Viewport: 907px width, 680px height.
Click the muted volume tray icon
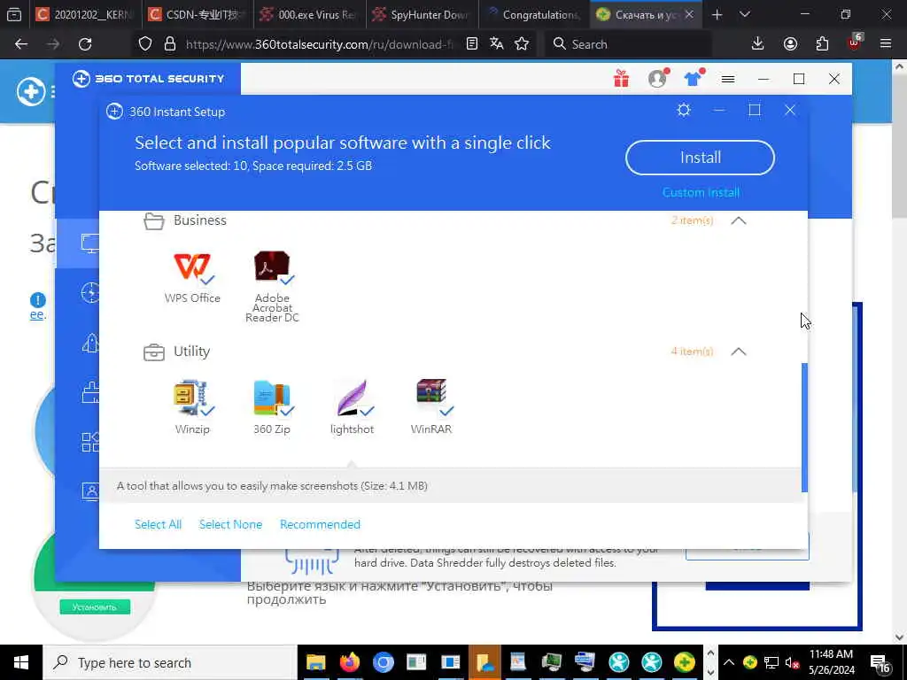click(x=792, y=662)
